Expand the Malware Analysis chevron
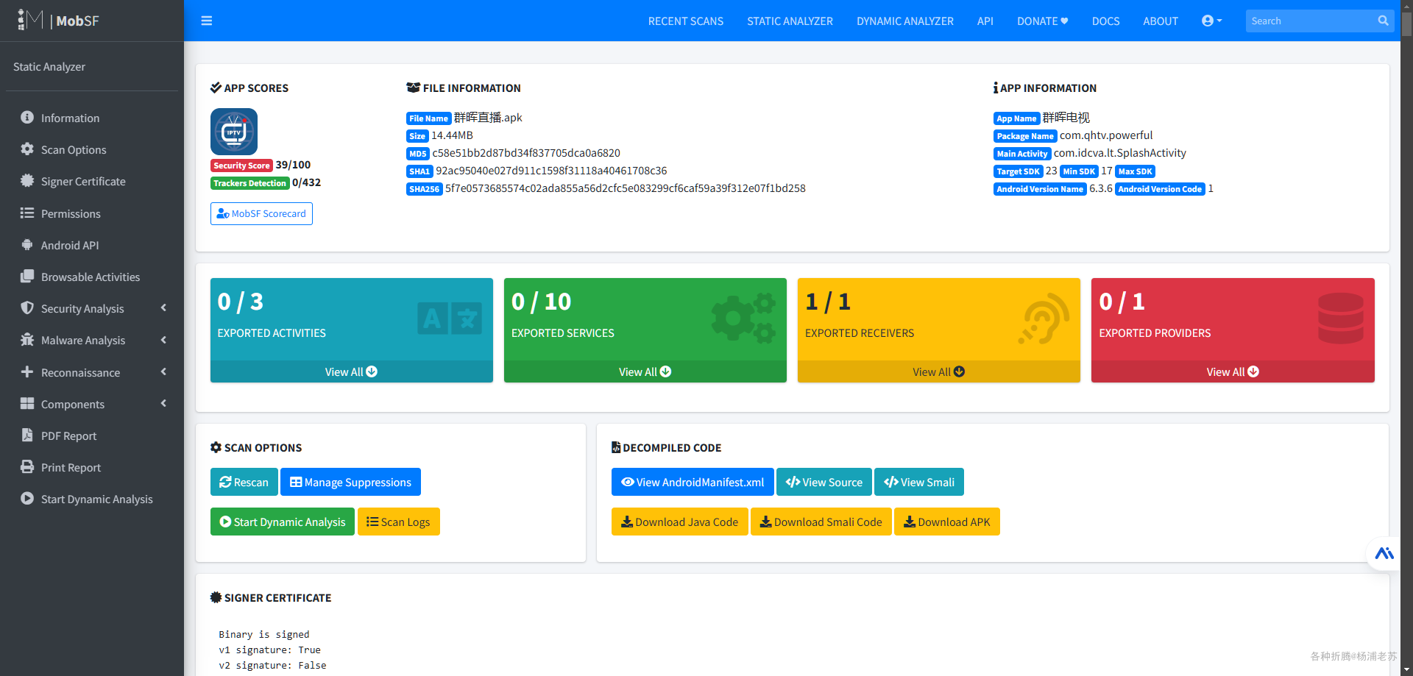 [163, 340]
